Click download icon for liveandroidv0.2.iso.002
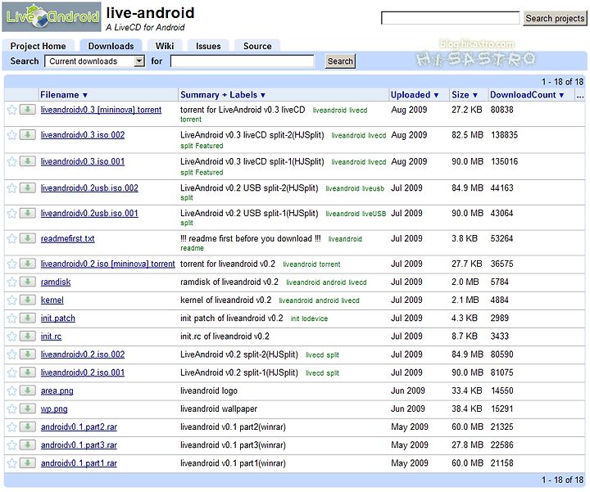The height and width of the screenshot is (492, 590). (28, 354)
